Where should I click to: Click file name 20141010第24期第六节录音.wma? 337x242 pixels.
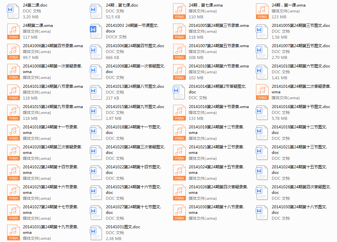click(x=218, y=66)
